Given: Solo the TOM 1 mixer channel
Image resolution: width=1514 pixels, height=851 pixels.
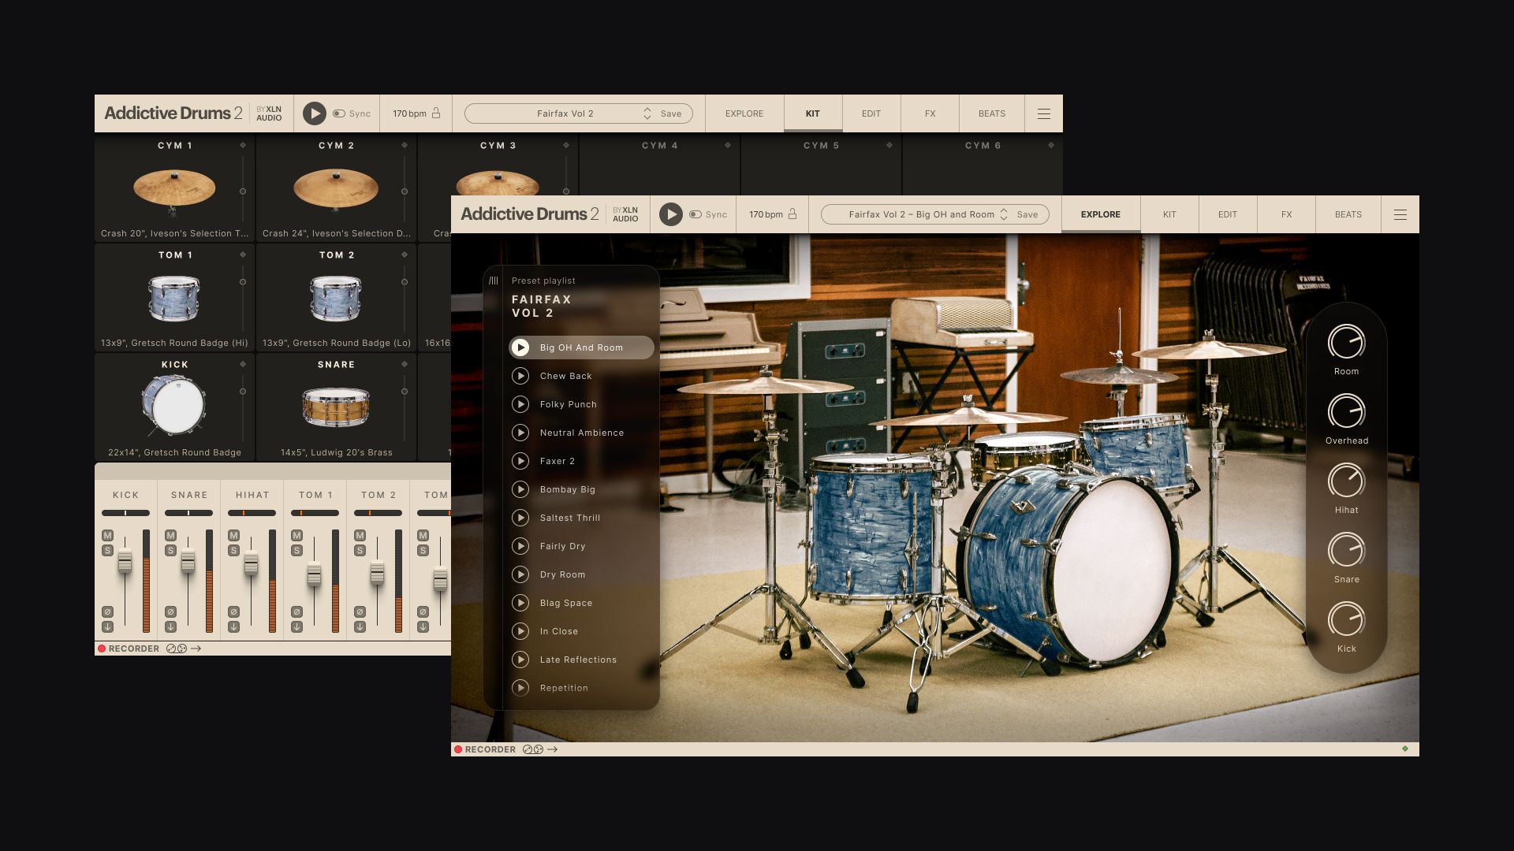Looking at the screenshot, I should [296, 550].
